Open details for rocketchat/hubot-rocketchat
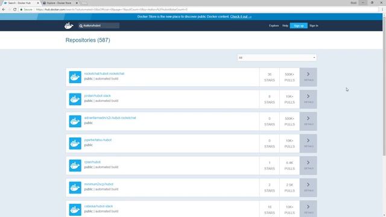The width and height of the screenshot is (386, 217). pos(308,77)
